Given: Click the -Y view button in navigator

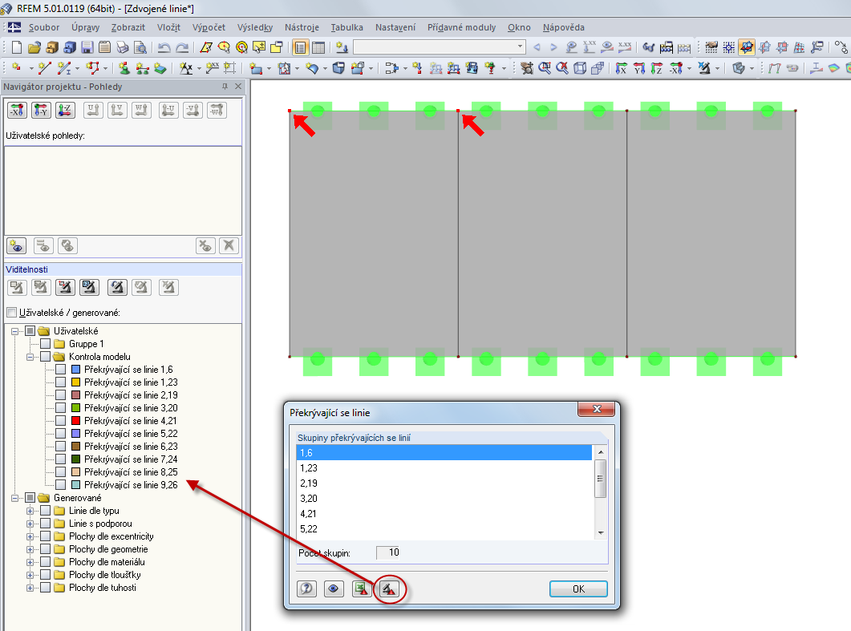Looking at the screenshot, I should coord(41,110).
